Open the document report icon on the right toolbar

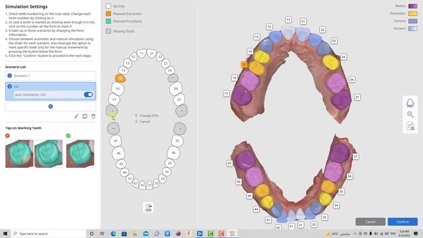(410, 126)
